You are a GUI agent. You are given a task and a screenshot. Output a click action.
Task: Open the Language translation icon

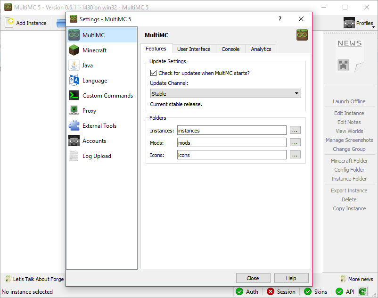(x=74, y=81)
